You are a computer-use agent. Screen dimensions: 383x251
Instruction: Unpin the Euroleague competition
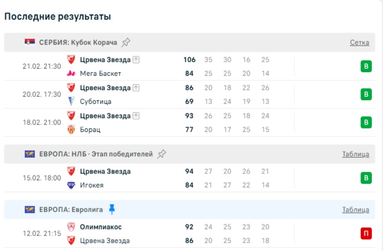point(112,209)
